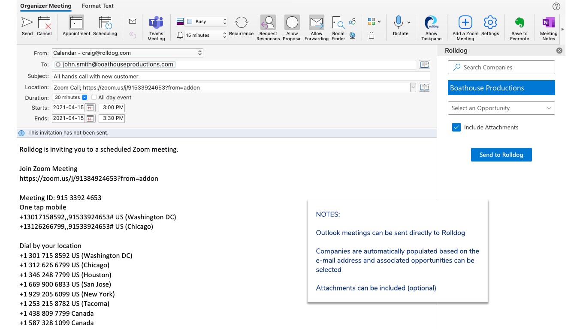Screen dimensions: 586x329
Task: Cancel the meeting invitation
Action: 44,26
